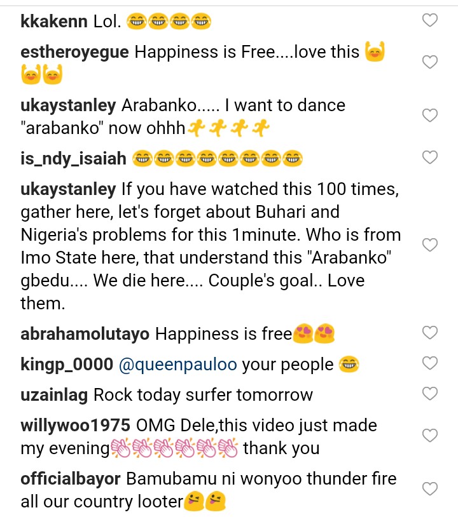Tap heart beside abrahamolutayo's comment
Image resolution: width=458 pixels, height=517 pixels.
pyautogui.click(x=430, y=333)
